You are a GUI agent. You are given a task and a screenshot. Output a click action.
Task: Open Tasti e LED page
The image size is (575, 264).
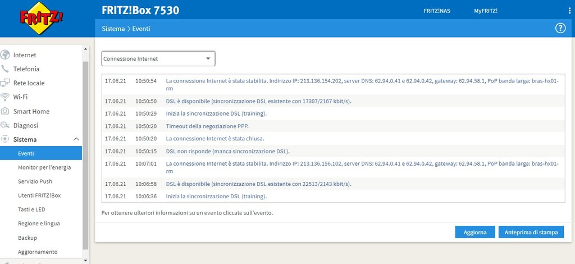click(31, 210)
